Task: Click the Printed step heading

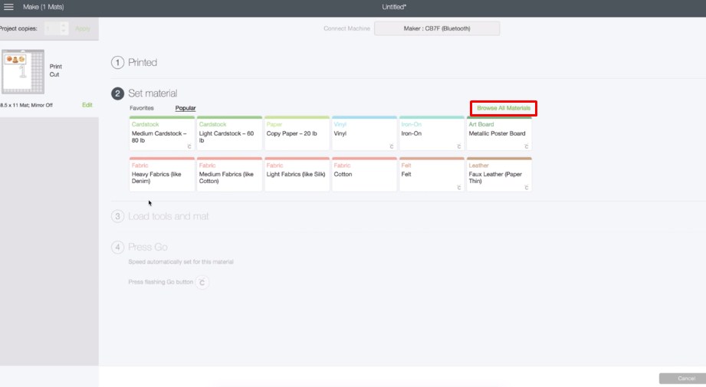Action: pos(143,63)
